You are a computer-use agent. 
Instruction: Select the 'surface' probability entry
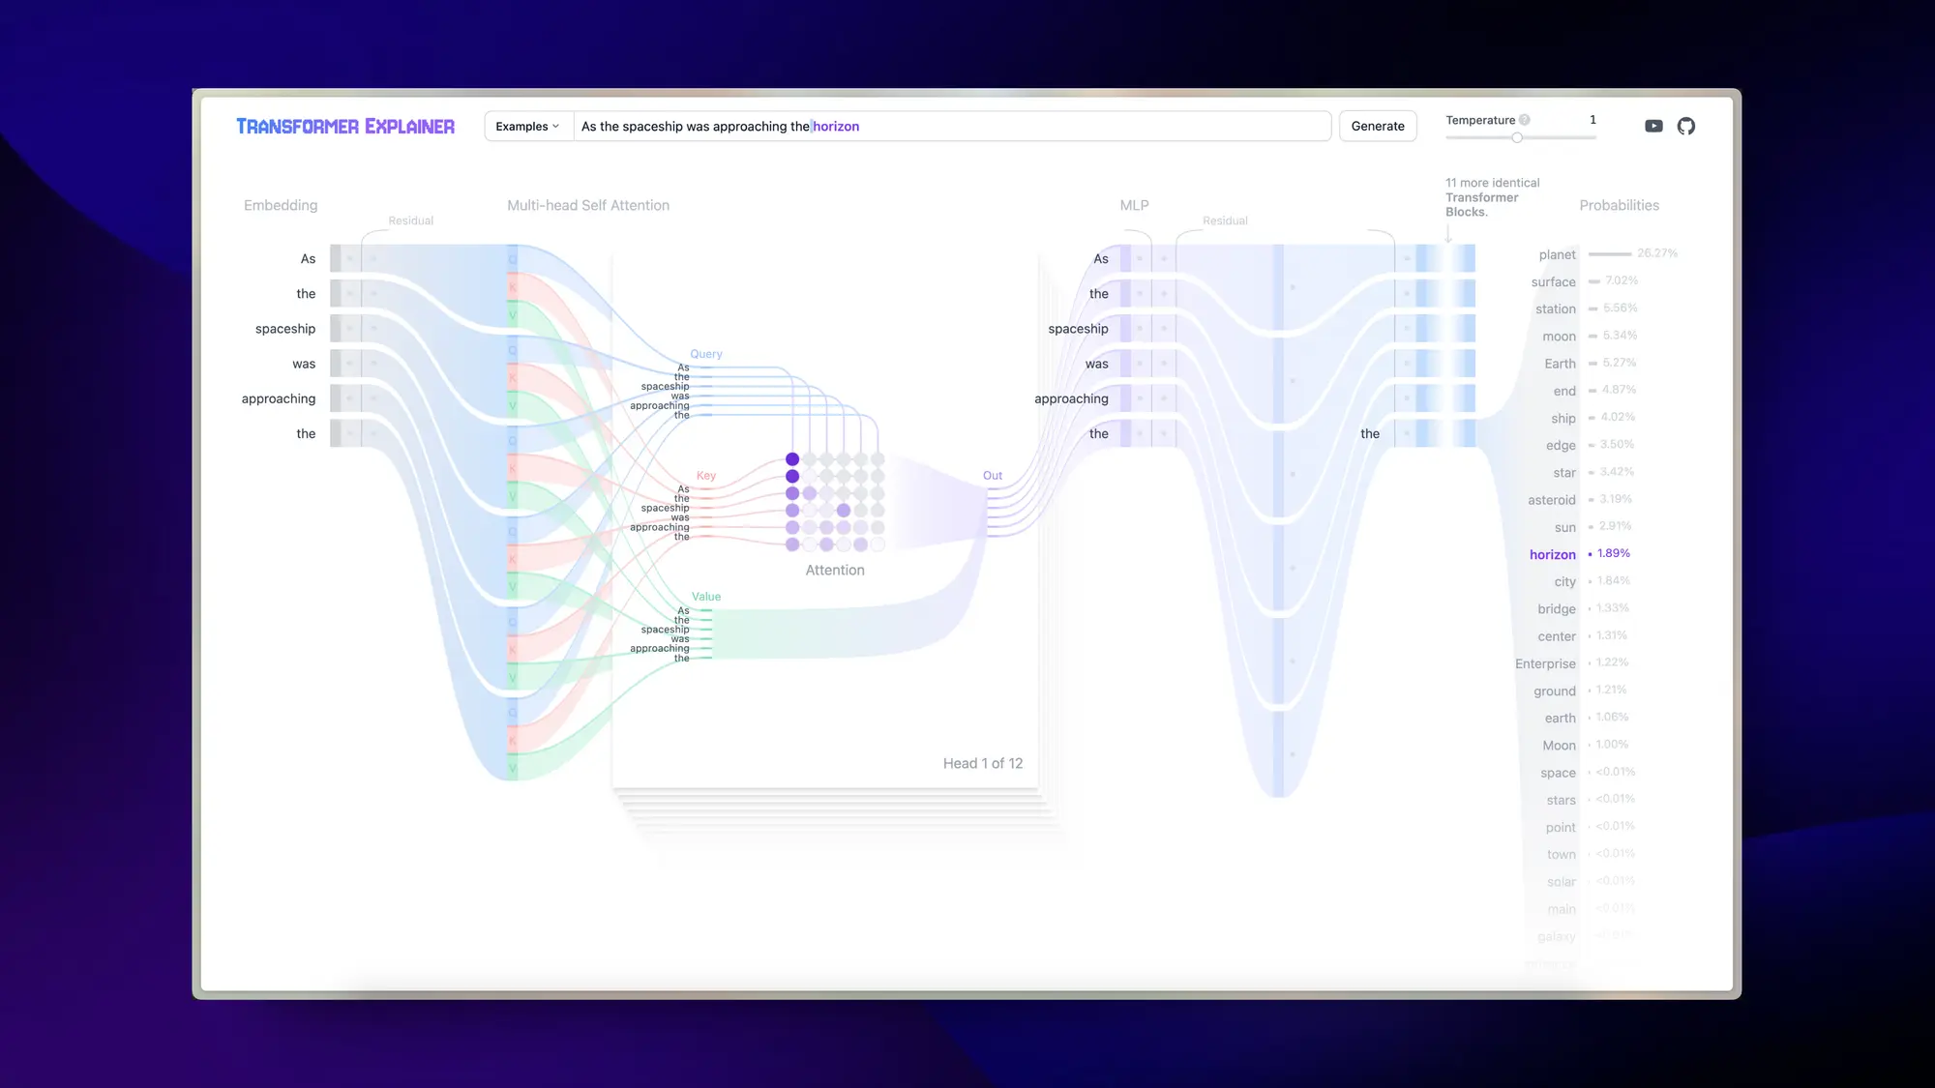[1553, 281]
